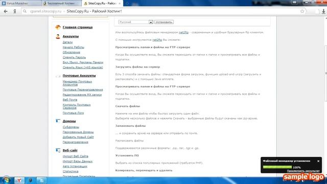This screenshot has height=184, width=327.
Task: Click the icon beside Веб-сайт heading
Action: pos(58,150)
